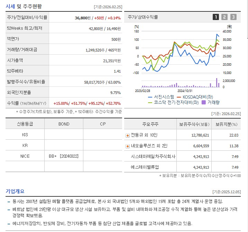This screenshot has height=232, width=248.
Task: Click the blue 서진시스템 legend line marker
Action: click(150, 97)
